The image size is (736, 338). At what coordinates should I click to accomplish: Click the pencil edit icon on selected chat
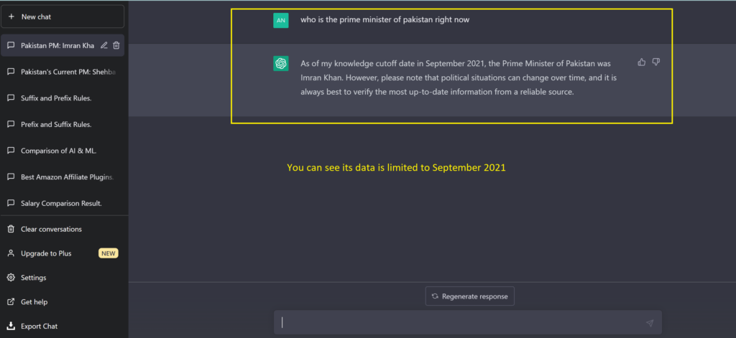104,45
